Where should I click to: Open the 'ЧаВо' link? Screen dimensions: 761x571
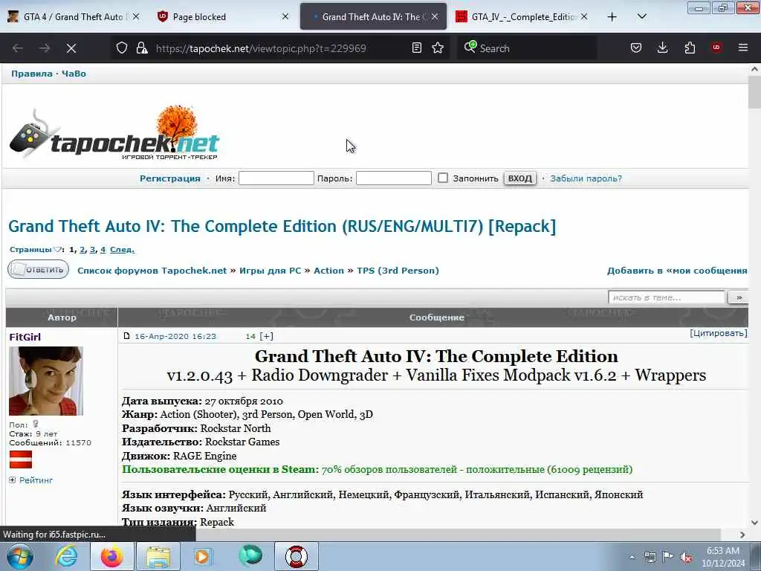(x=74, y=74)
